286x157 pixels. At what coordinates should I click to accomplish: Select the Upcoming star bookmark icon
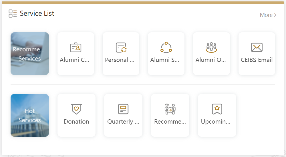(217, 109)
